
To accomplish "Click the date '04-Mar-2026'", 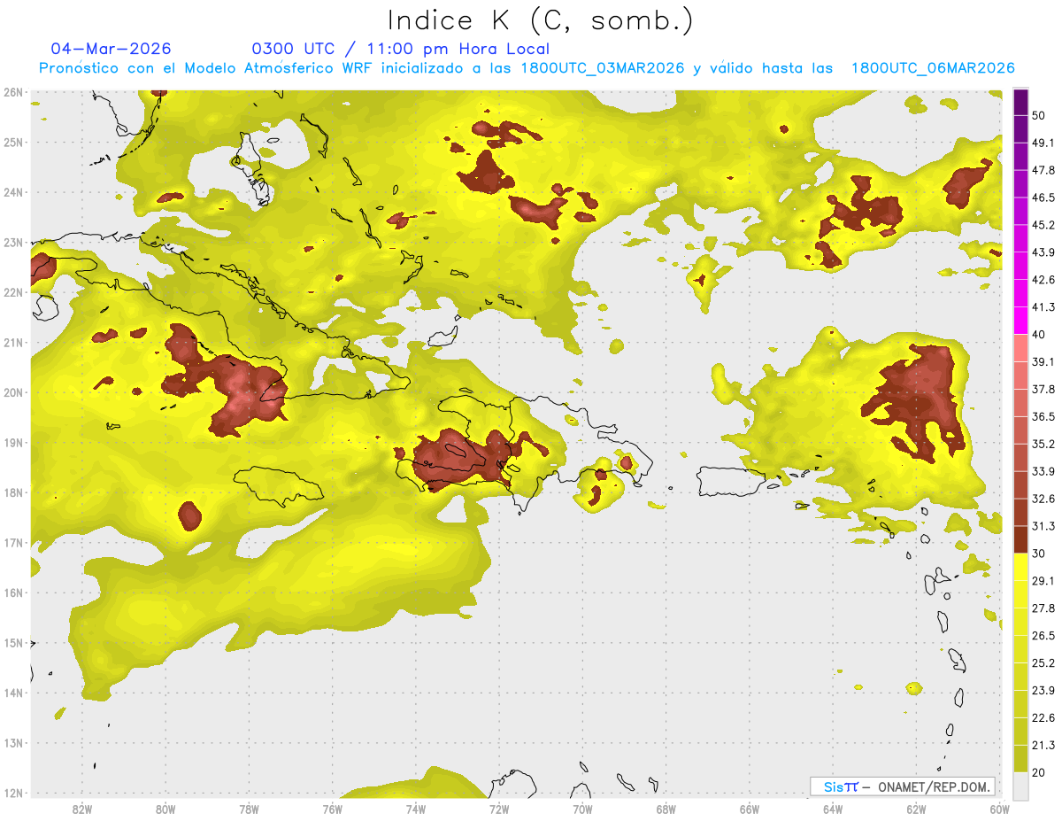I will [112, 49].
